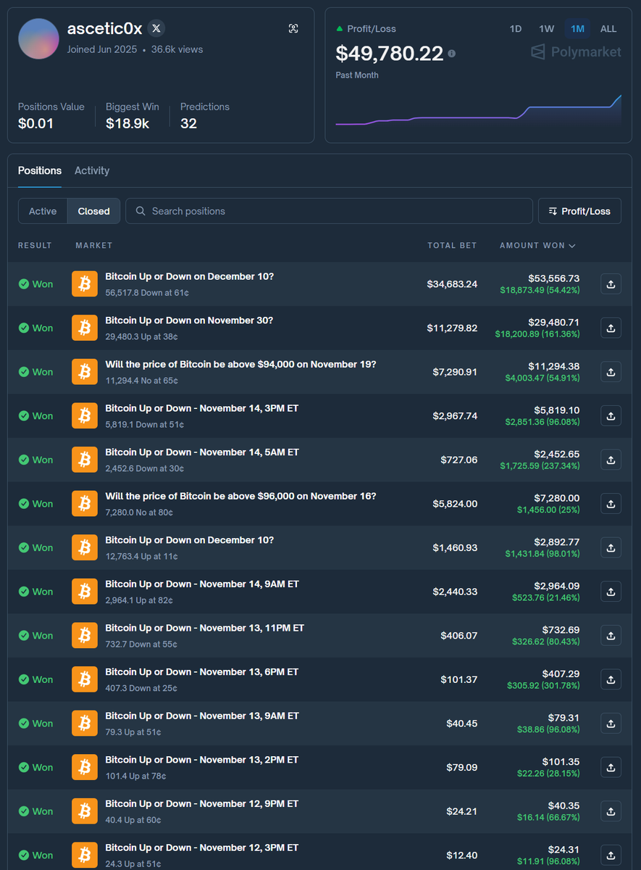Click Bitcoin icon for November 12, 9PM market
The height and width of the screenshot is (870, 641).
click(x=85, y=811)
